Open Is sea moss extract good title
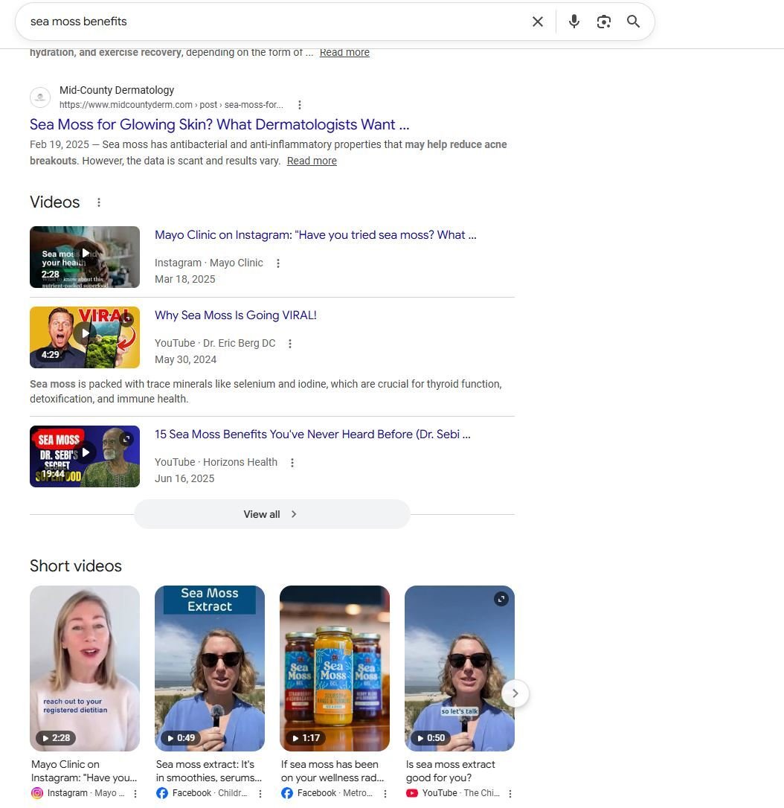Viewport: 784px width, 808px height. point(450,771)
